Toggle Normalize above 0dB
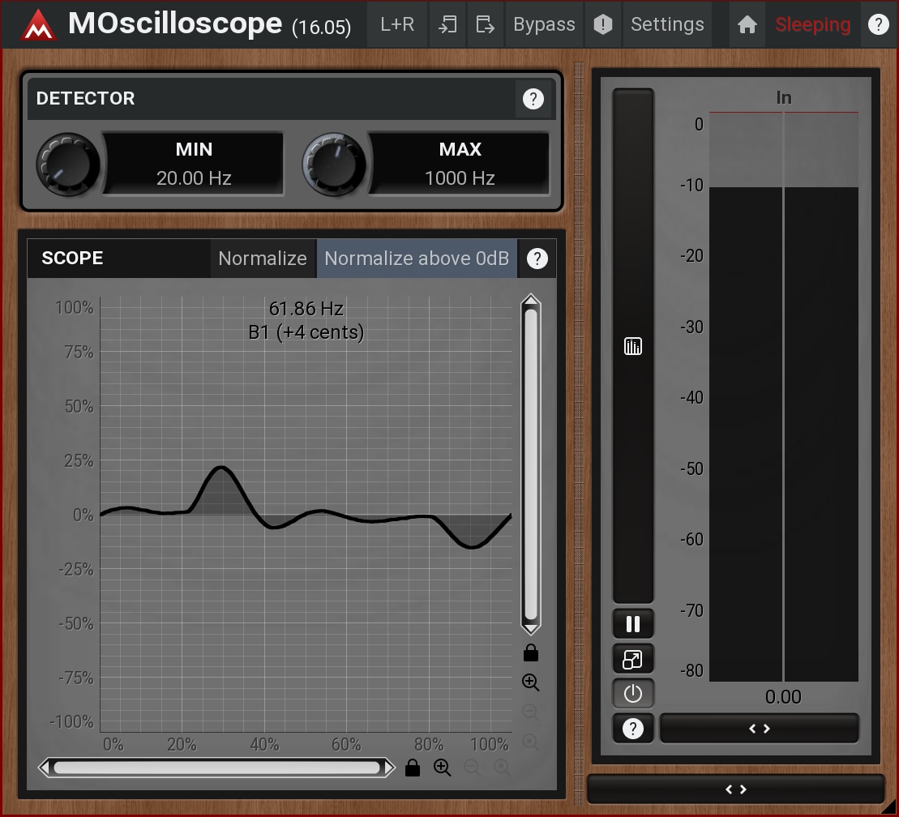Image resolution: width=899 pixels, height=817 pixels. 417,259
